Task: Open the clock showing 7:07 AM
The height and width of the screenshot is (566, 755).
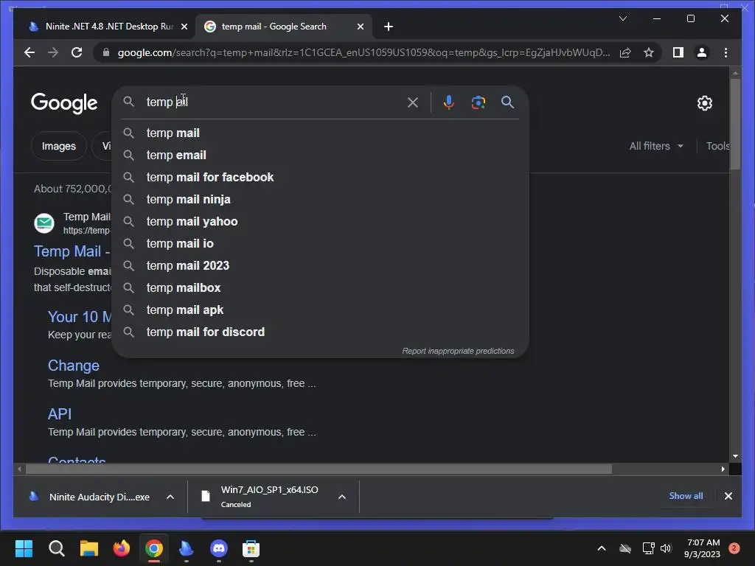Action: (x=702, y=548)
